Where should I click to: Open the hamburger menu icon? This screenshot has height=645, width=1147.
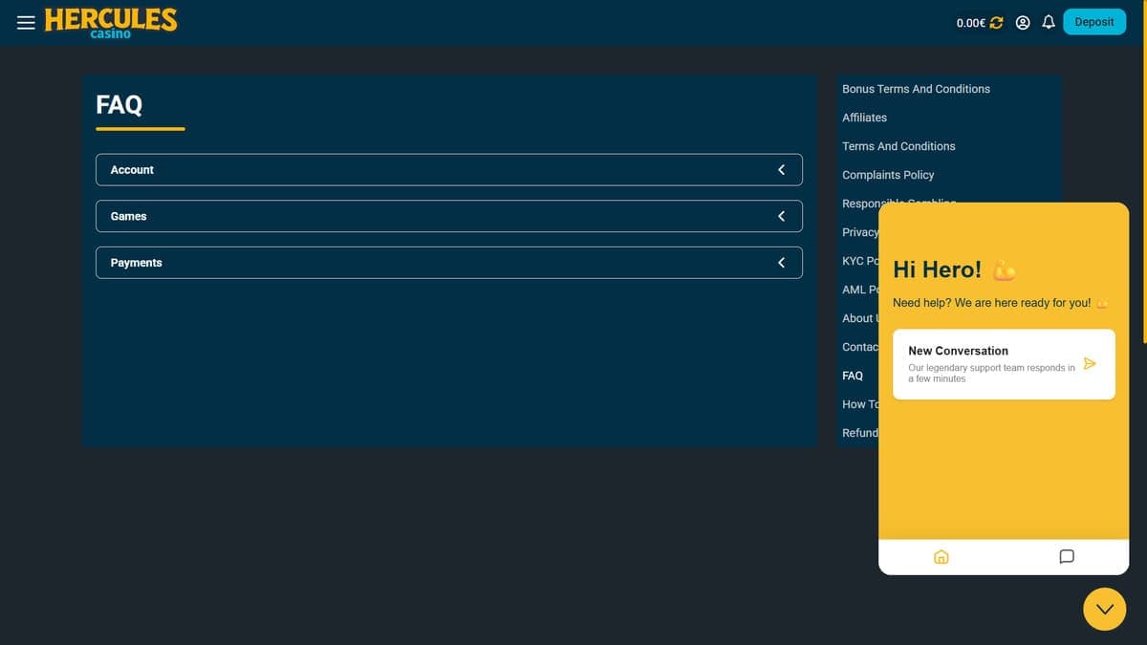[26, 22]
